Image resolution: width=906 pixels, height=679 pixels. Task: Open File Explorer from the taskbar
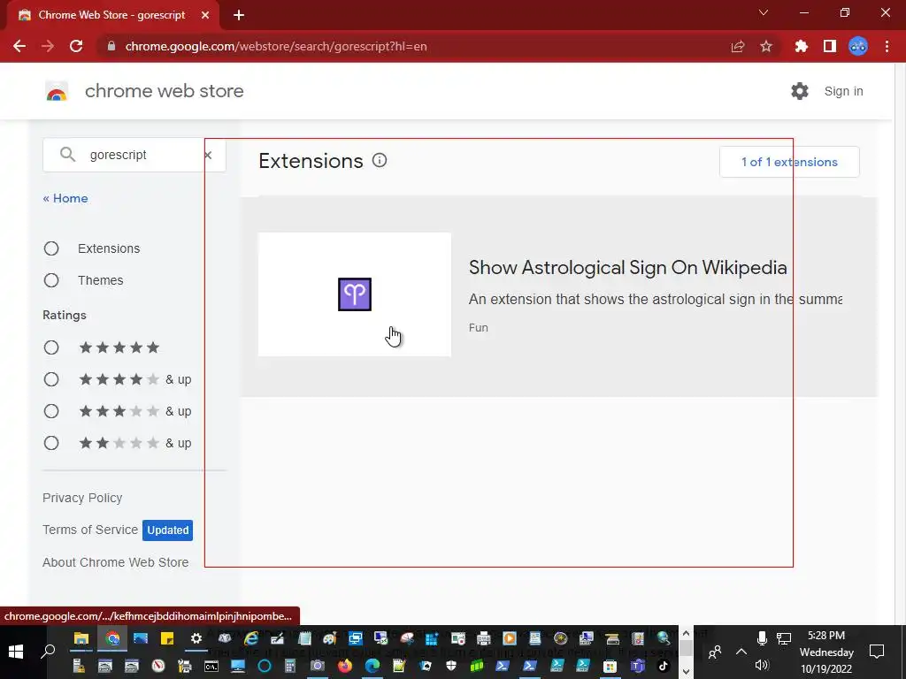coord(81,638)
